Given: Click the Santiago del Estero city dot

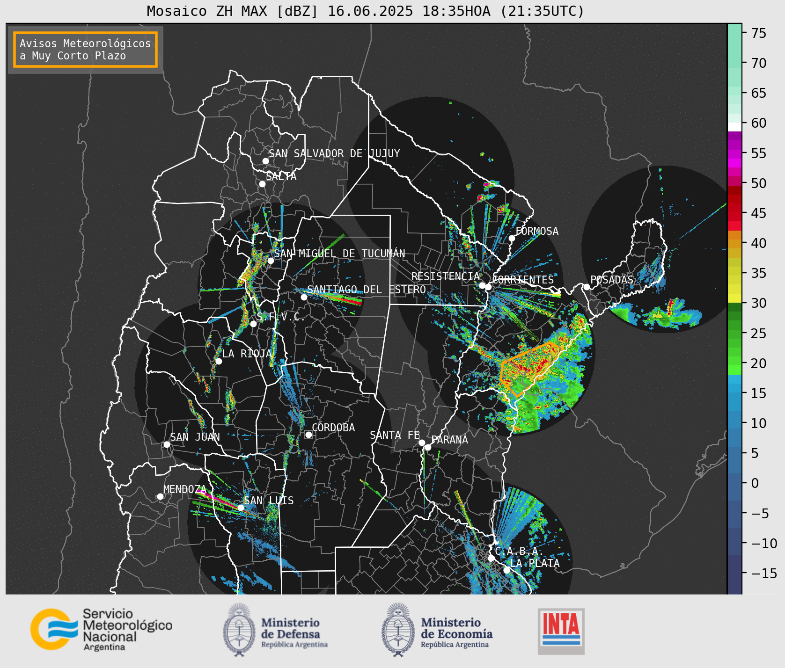Looking at the screenshot, I should 304,297.
